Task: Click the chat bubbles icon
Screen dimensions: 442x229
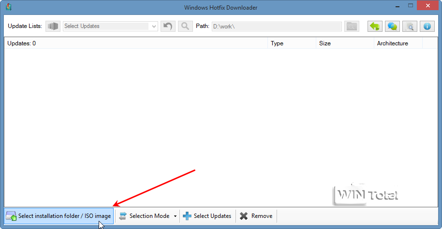Action: point(392,26)
